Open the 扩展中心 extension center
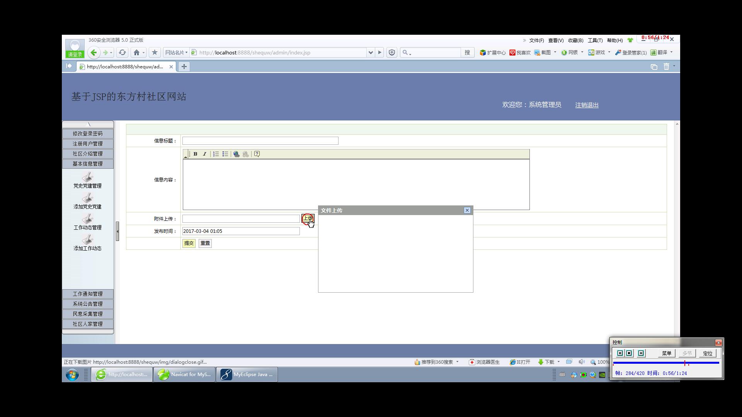Image resolution: width=742 pixels, height=417 pixels. pos(493,53)
